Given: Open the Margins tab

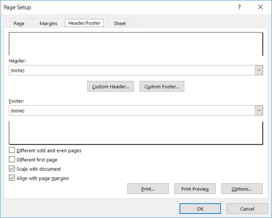Looking at the screenshot, I should (49, 24).
